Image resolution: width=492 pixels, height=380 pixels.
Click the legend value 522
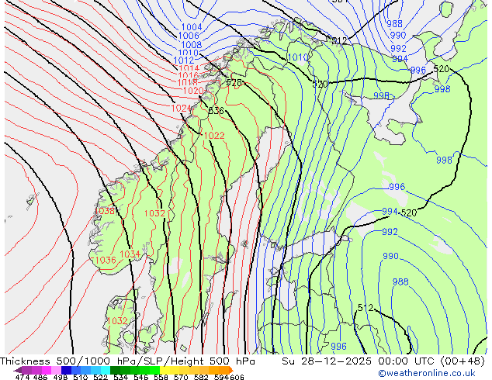coord(100,377)
